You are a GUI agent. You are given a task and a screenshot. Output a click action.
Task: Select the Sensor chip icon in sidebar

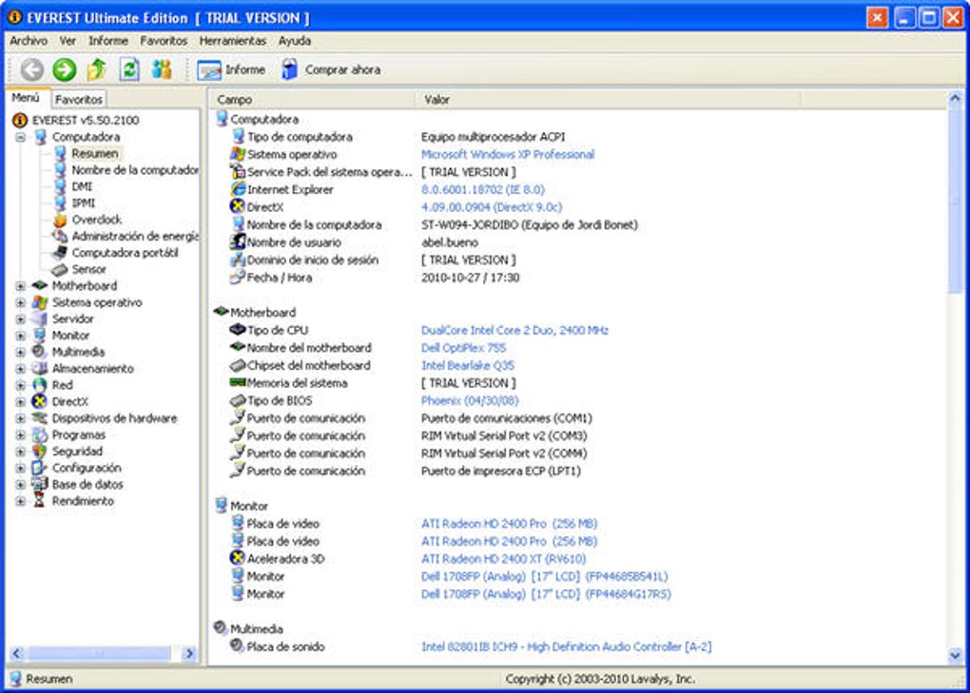60,269
